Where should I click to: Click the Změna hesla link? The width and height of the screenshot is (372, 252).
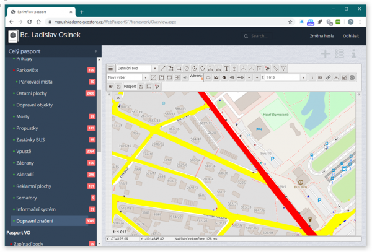pyautogui.click(x=322, y=36)
